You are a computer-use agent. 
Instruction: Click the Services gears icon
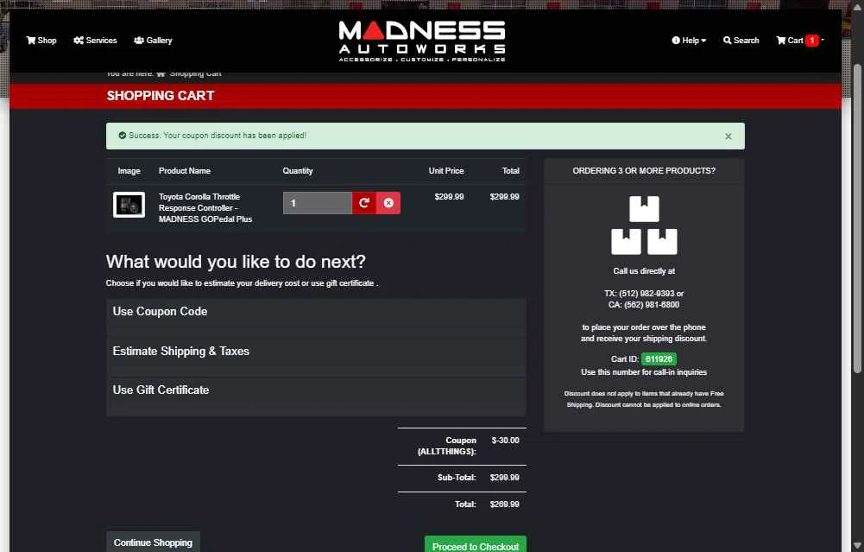click(79, 41)
